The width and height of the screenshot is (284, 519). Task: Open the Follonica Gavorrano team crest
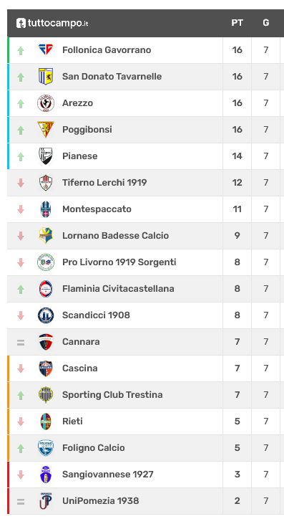[46, 50]
